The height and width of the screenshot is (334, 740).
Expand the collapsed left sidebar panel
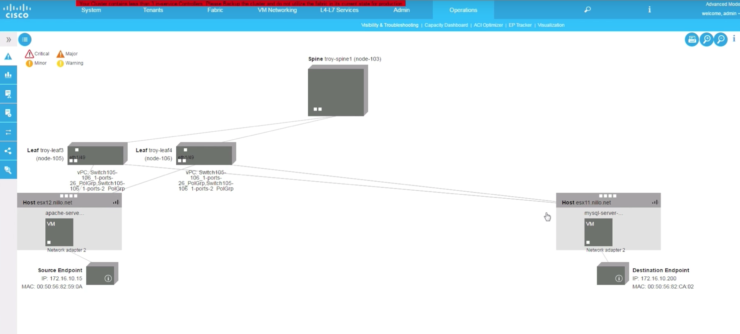tap(8, 40)
